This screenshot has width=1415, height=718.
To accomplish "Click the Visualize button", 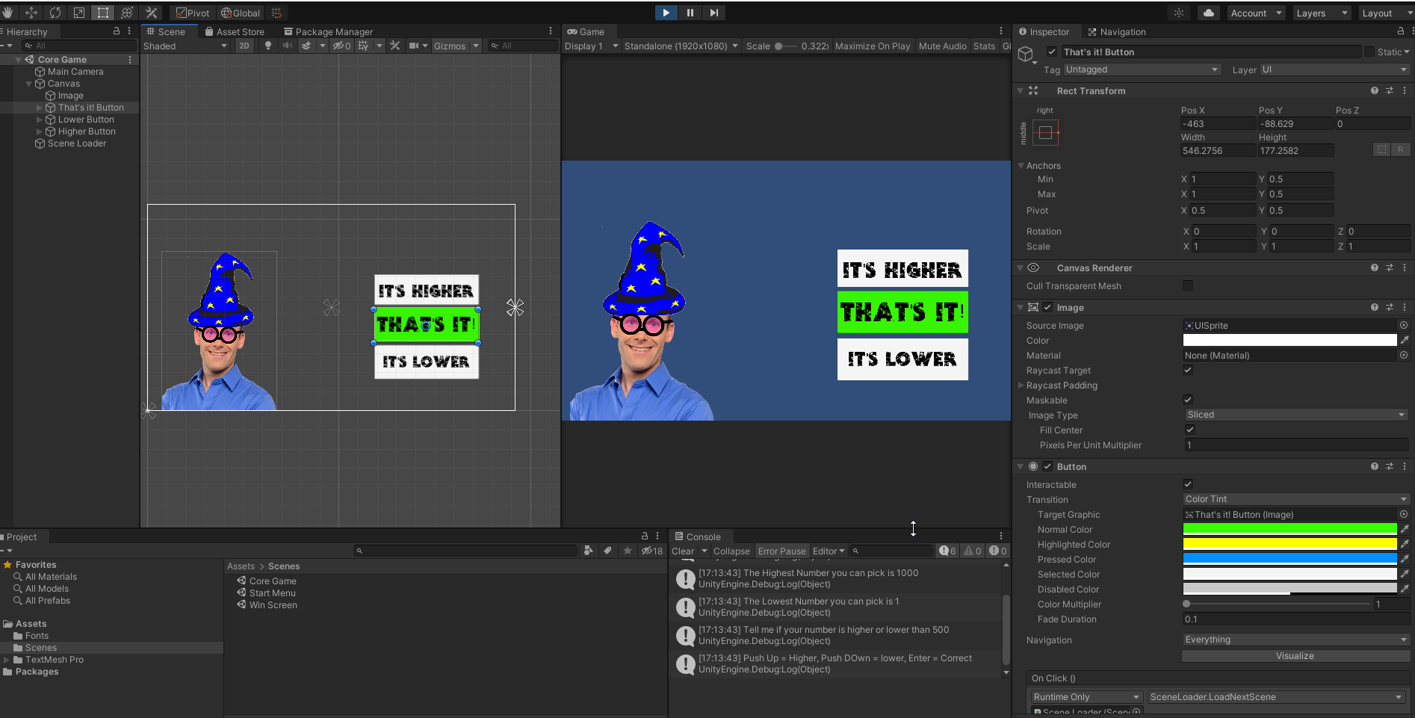I will click(1295, 655).
